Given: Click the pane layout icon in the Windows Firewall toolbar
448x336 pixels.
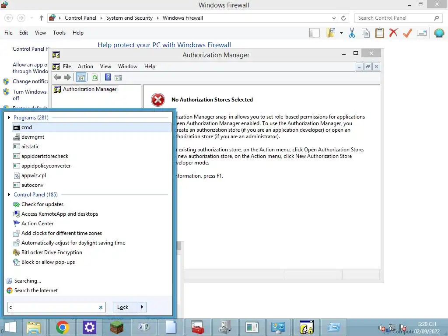Looking at the screenshot, I should coord(314,33).
